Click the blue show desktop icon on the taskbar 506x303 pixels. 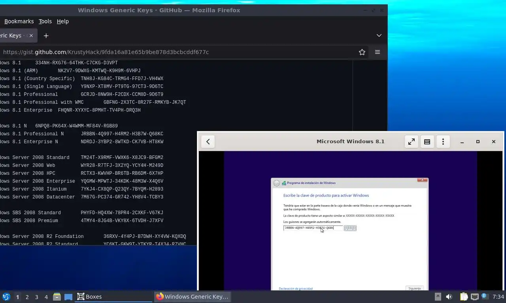(x=68, y=297)
